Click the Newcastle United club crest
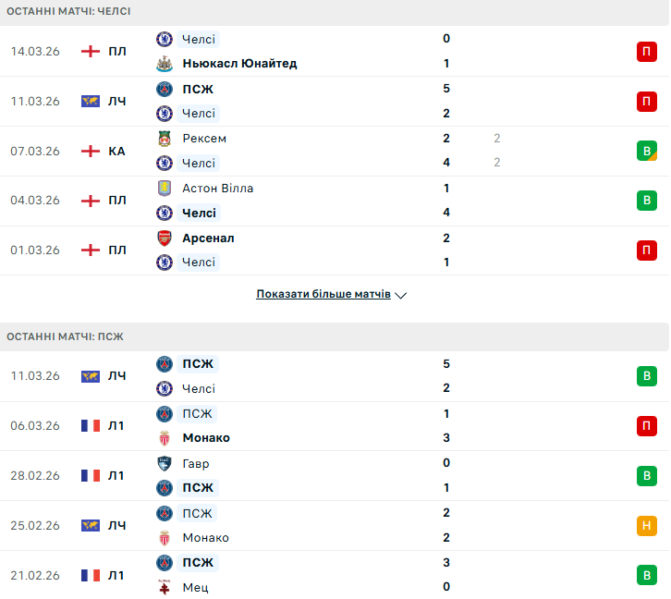Image resolution: width=671 pixels, height=599 pixels. [165, 64]
